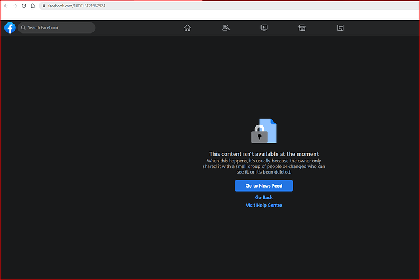
Task: Open the Friends tab icon
Action: (226, 27)
